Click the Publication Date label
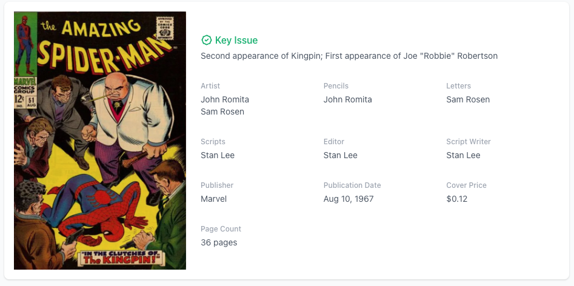The image size is (574, 286). click(352, 185)
